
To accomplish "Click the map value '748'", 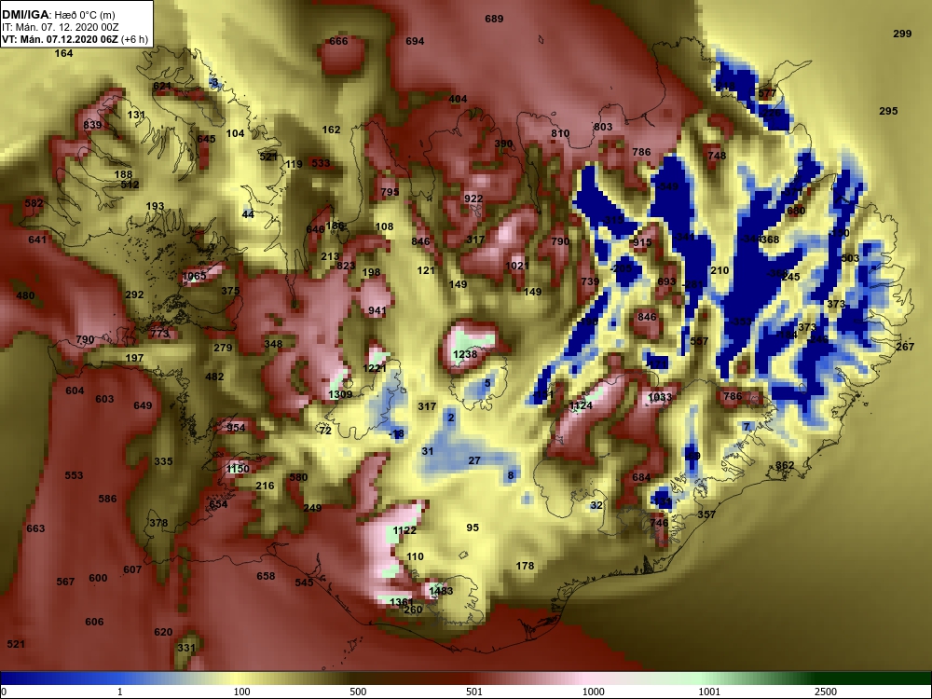I will (x=717, y=156).
